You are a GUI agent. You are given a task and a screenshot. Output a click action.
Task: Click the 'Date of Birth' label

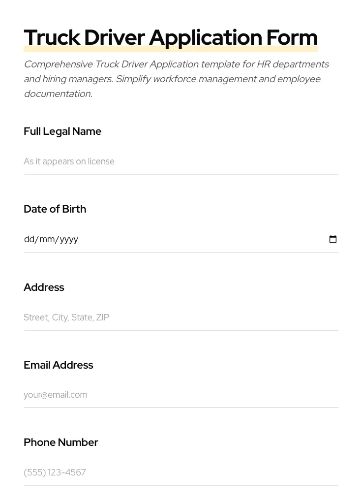(55, 209)
